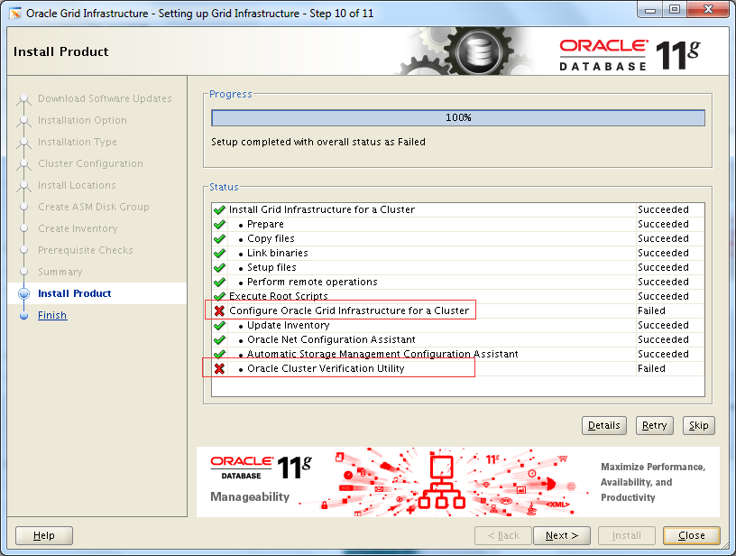Select the Installation Option step
736x556 pixels.
pyautogui.click(x=82, y=120)
